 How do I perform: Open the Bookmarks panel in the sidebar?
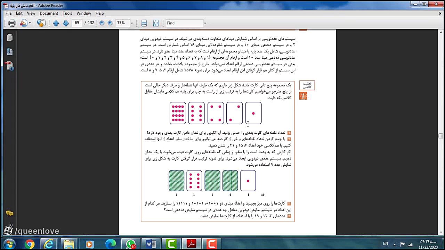coord(9,52)
